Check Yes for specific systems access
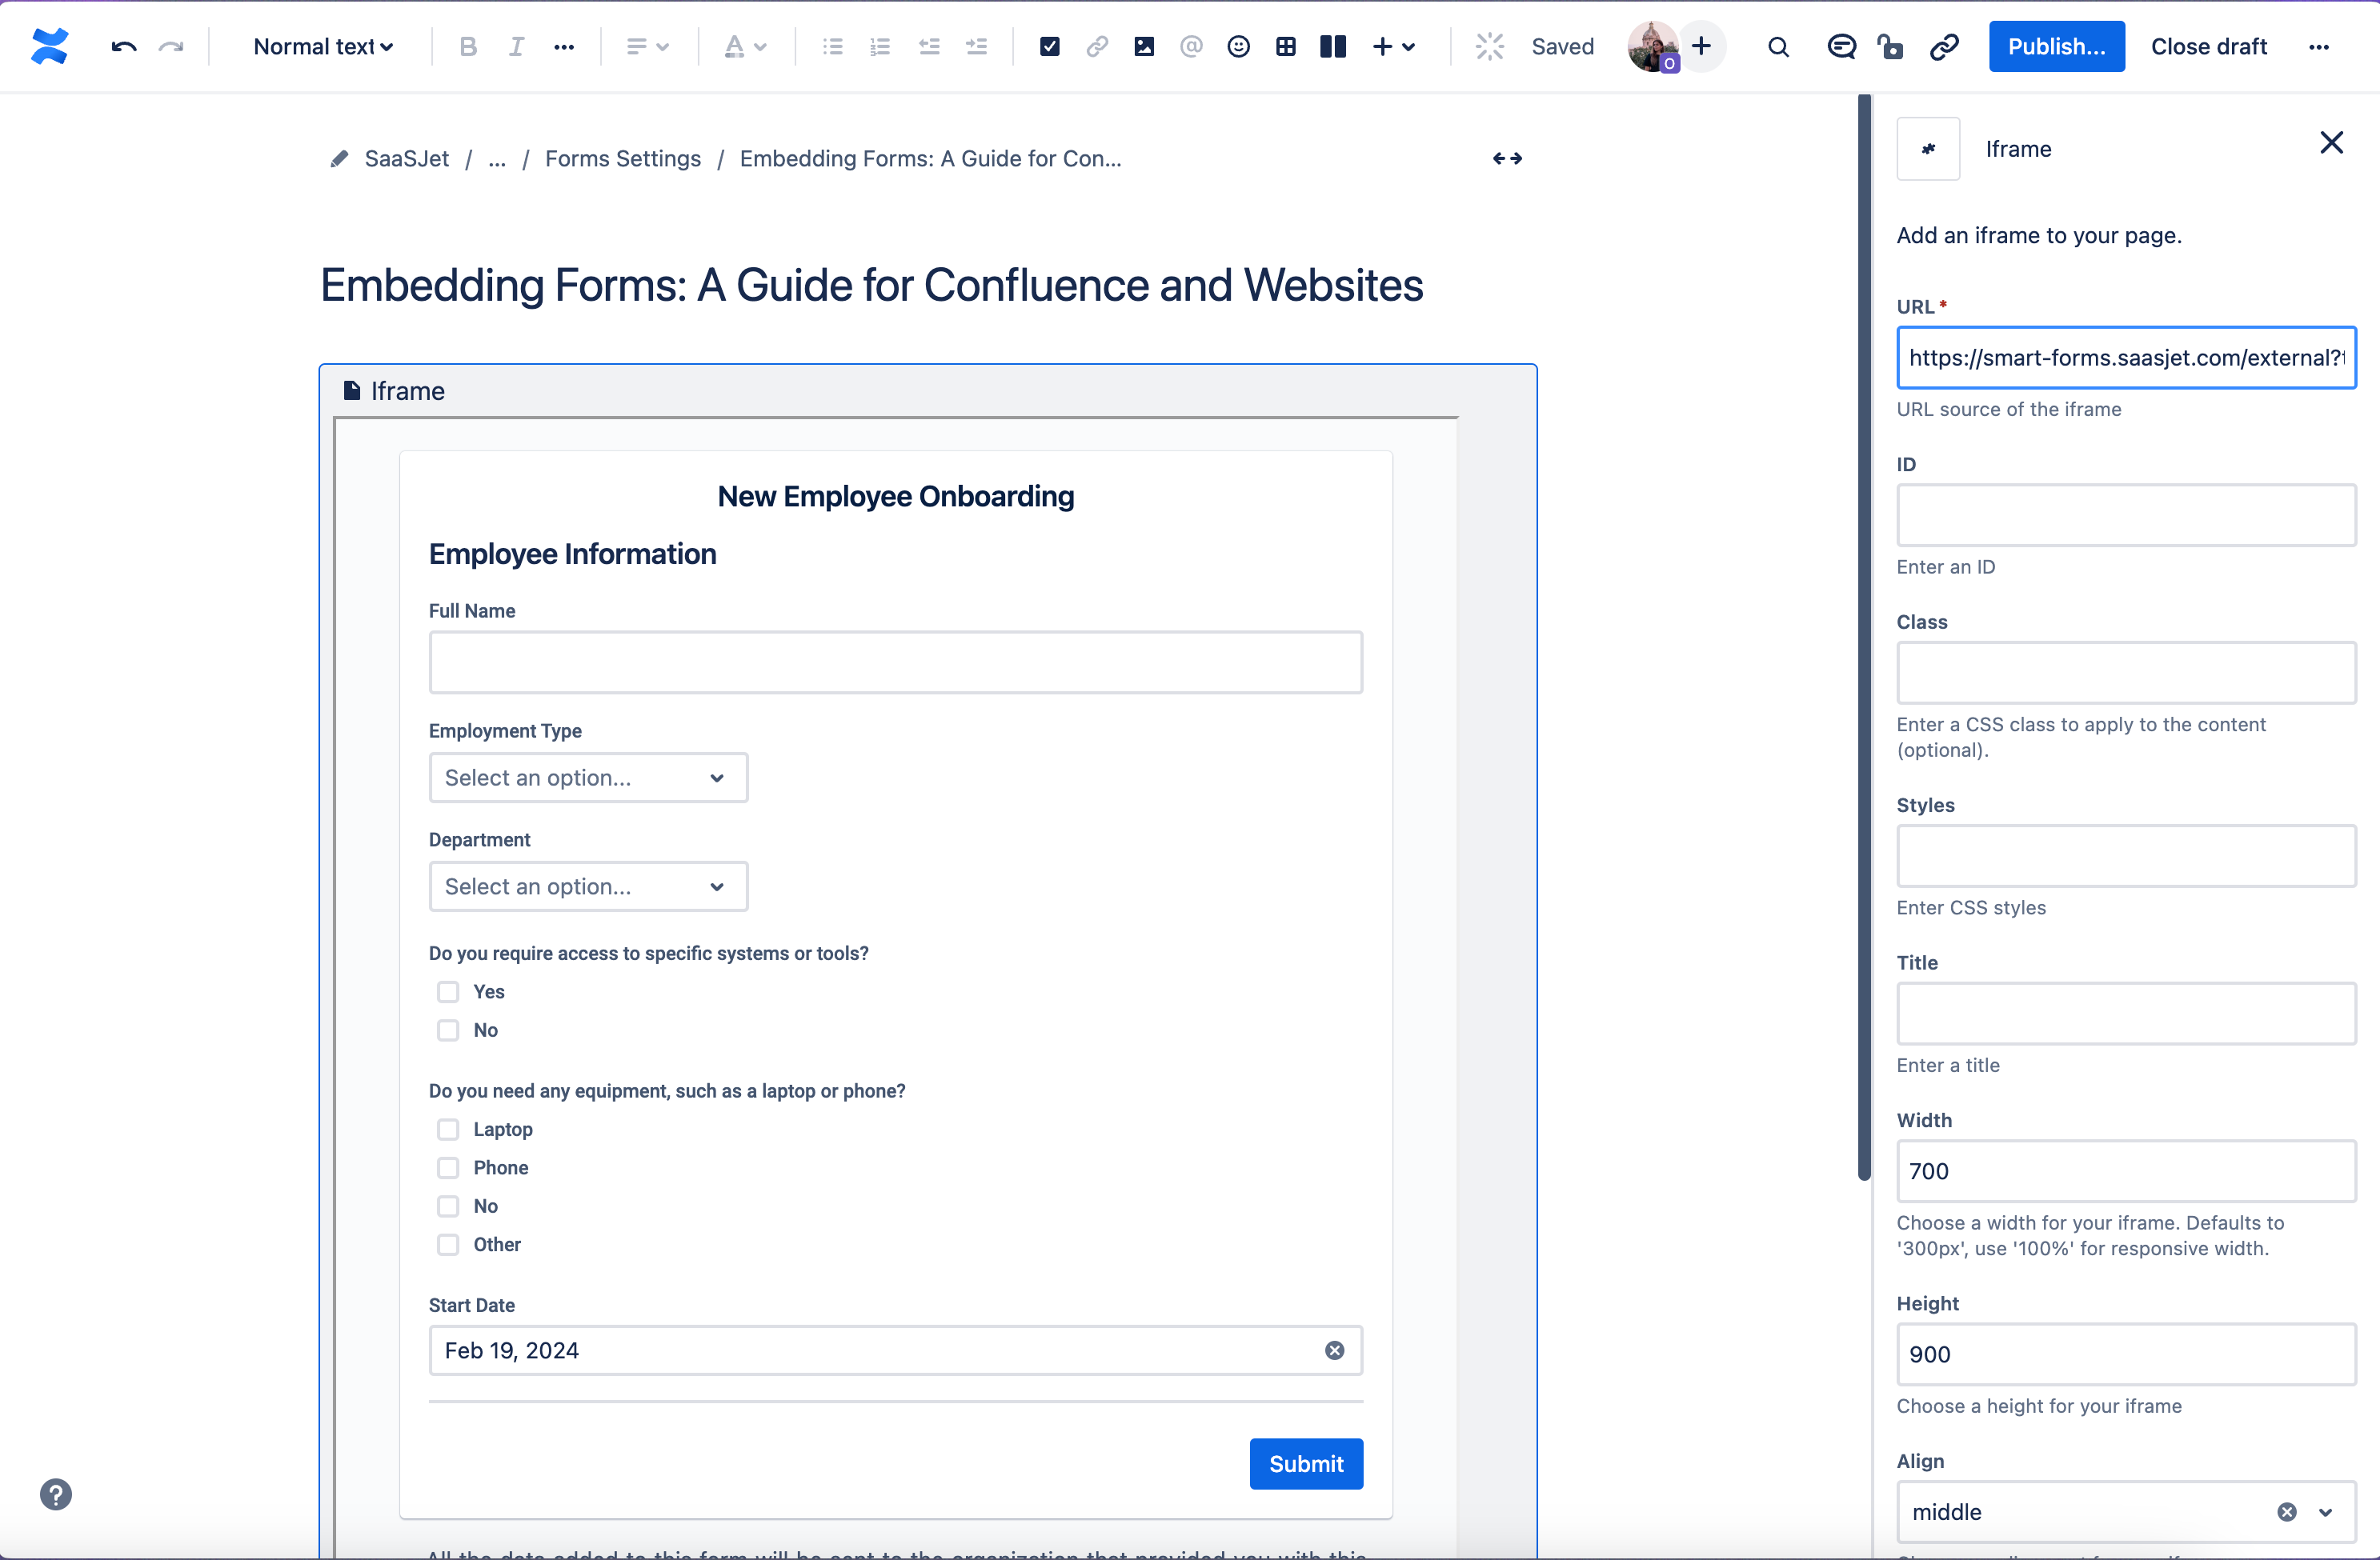Image resolution: width=2380 pixels, height=1560 pixels. [x=447, y=991]
